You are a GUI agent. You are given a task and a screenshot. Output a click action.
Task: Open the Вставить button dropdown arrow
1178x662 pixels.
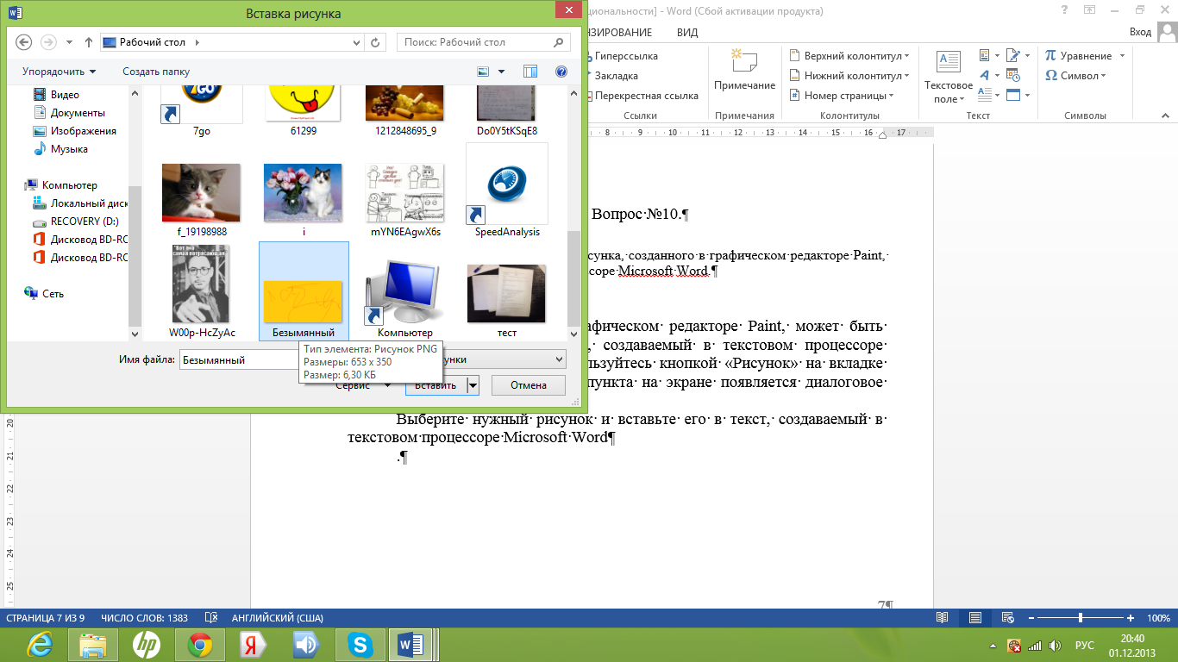(x=473, y=385)
